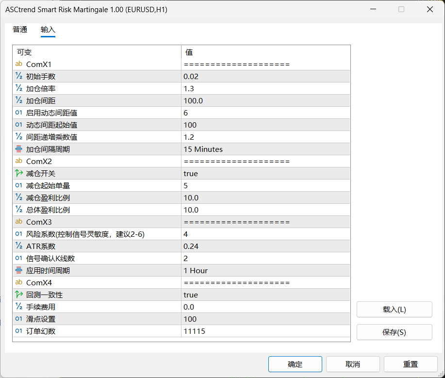
Task: Click the boolean type icon beside 回测一致性
Action: point(19,295)
